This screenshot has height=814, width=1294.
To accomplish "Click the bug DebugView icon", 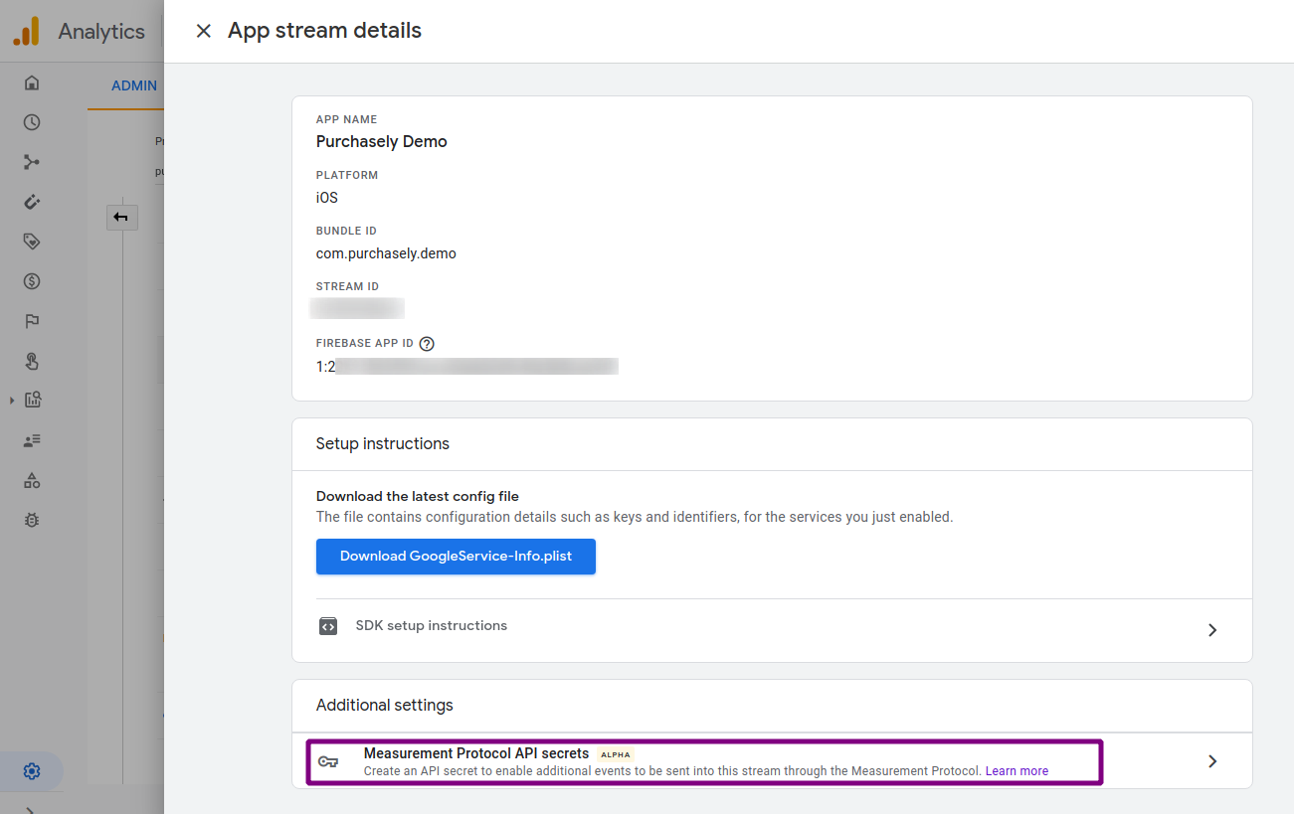I will tap(32, 520).
